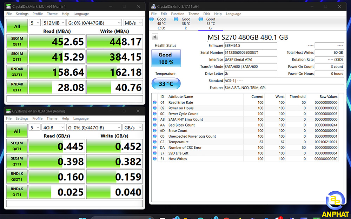The image size is (351, 219).
Task: Click the Firmware field SBFM61.5
Action: tap(251, 45)
